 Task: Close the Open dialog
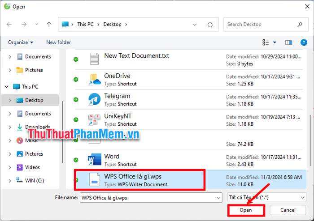point(307,6)
